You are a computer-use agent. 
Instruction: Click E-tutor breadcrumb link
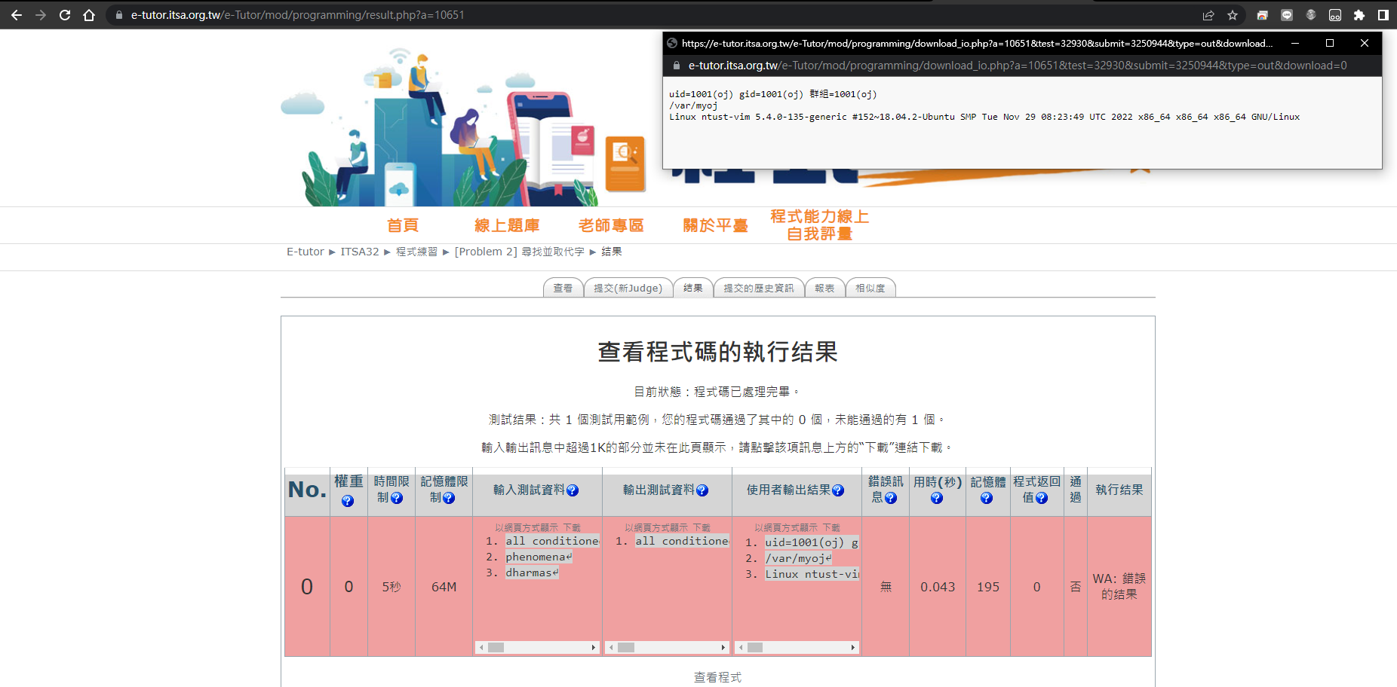click(x=305, y=252)
